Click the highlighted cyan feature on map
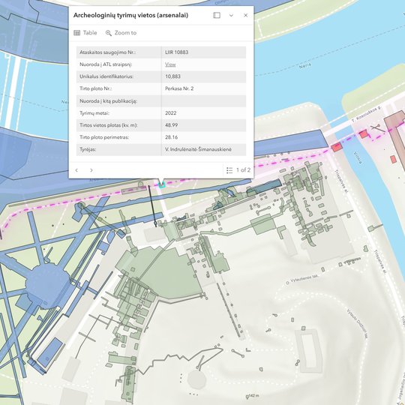 [162, 184]
